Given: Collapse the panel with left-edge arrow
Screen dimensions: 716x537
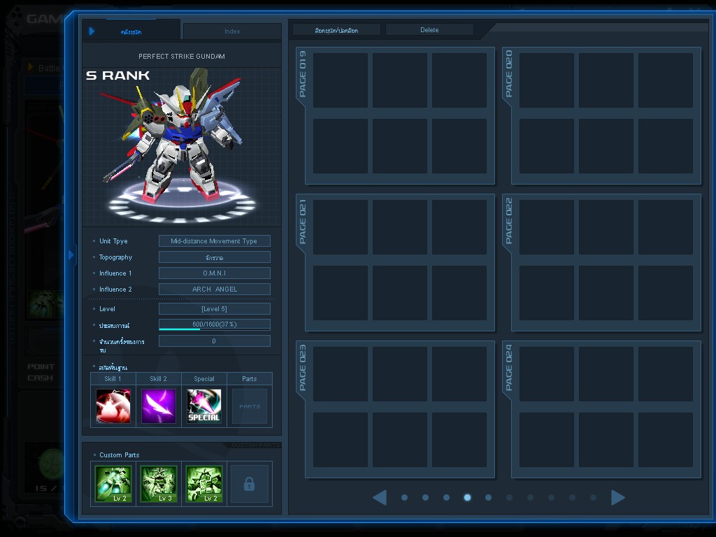Looking at the screenshot, I should [71, 255].
